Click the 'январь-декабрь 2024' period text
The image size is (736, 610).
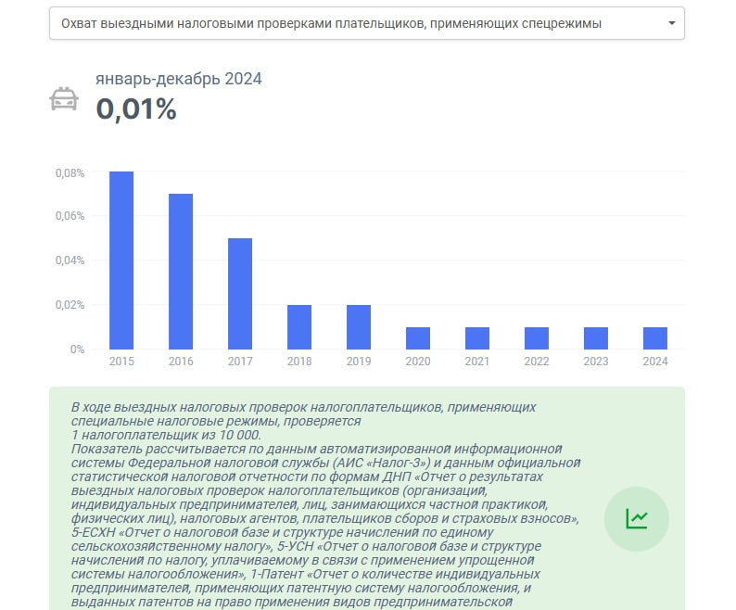[x=179, y=79]
